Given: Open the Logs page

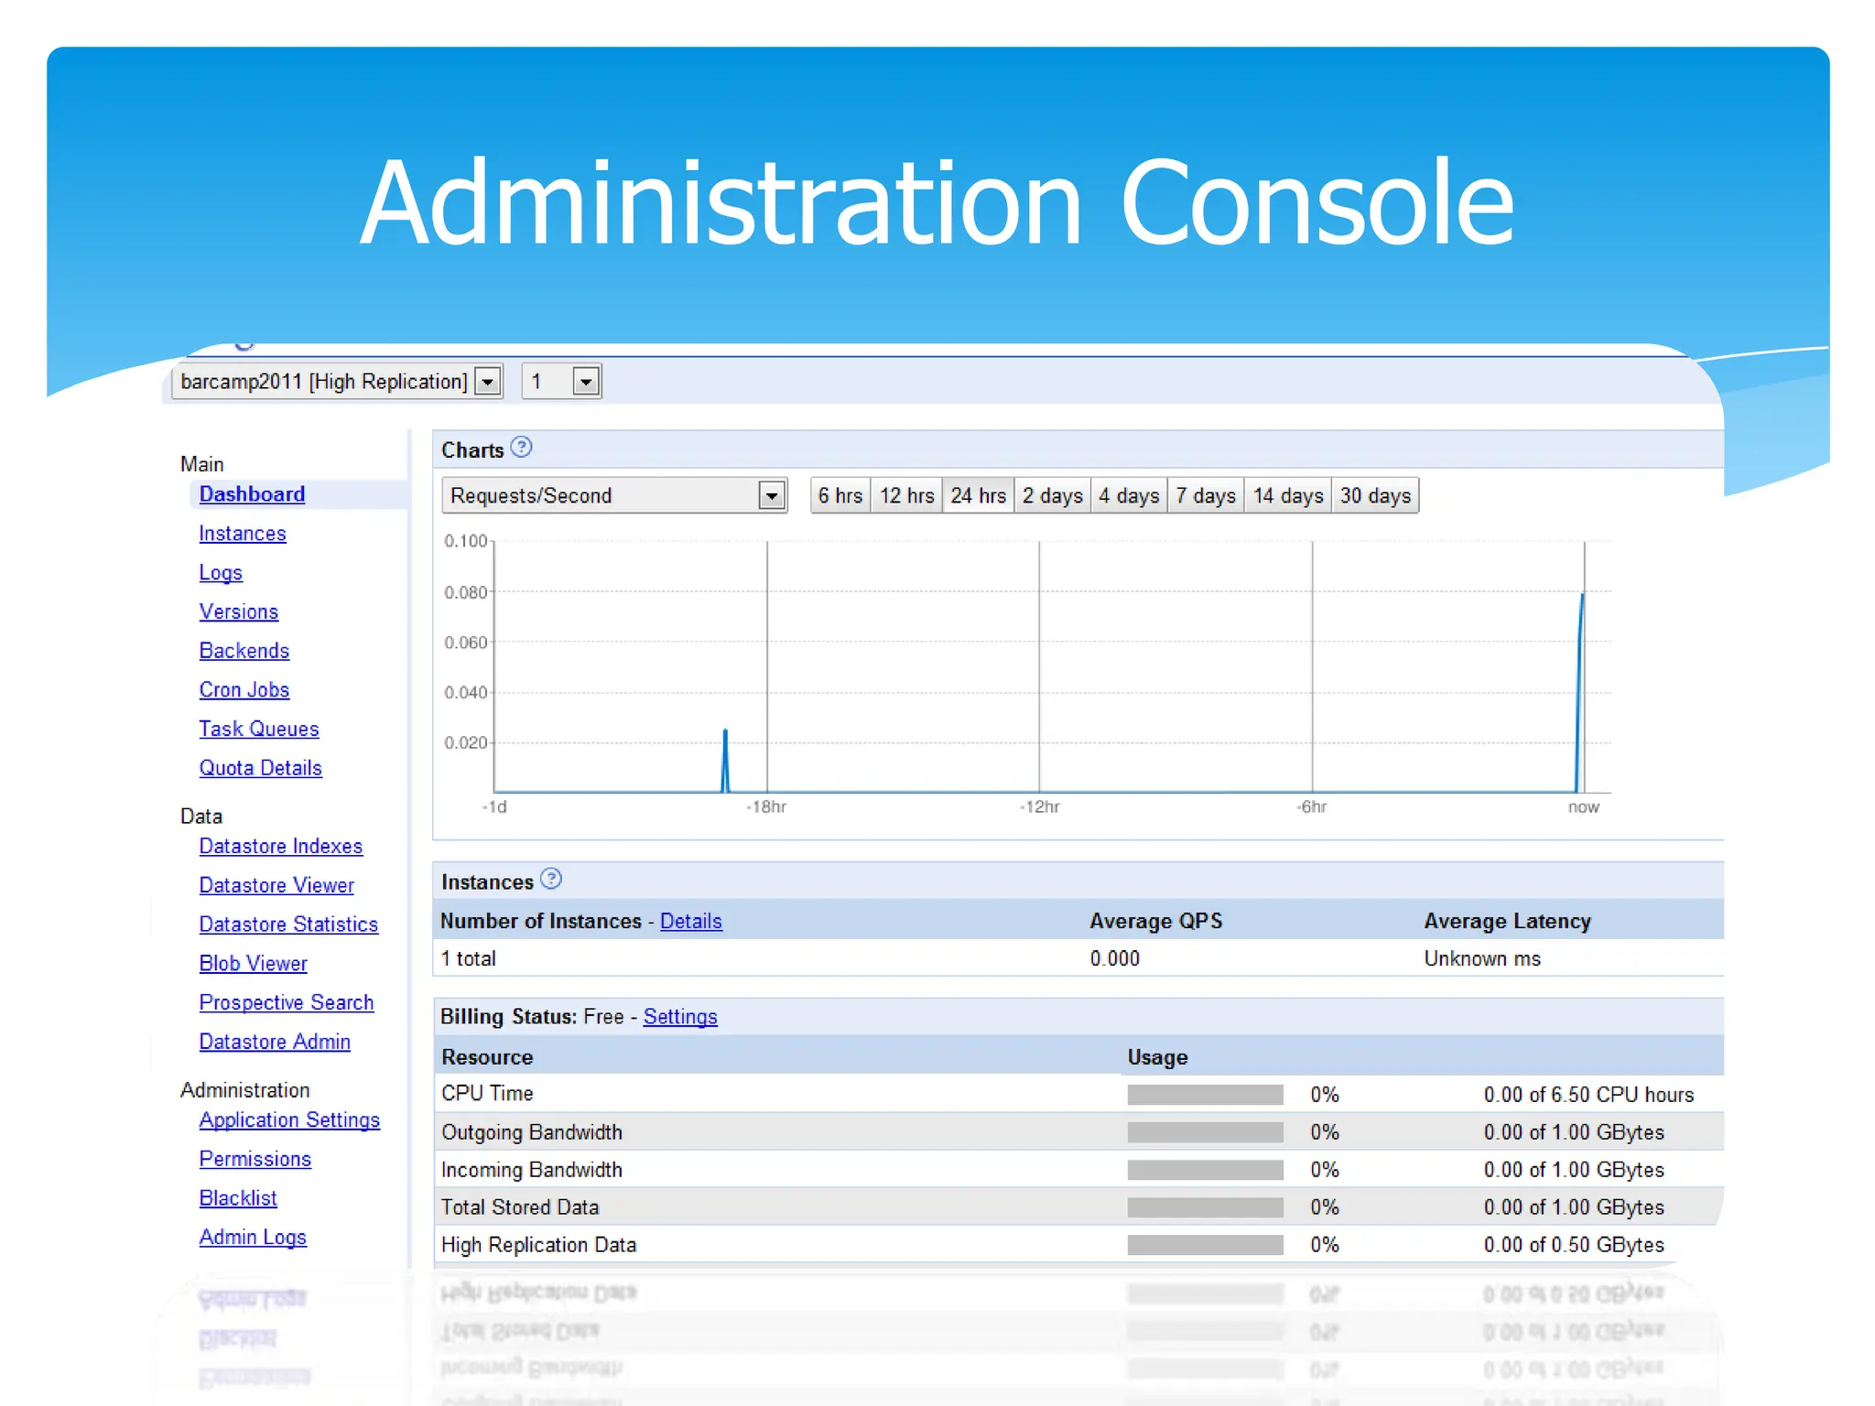Looking at the screenshot, I should pyautogui.click(x=221, y=573).
